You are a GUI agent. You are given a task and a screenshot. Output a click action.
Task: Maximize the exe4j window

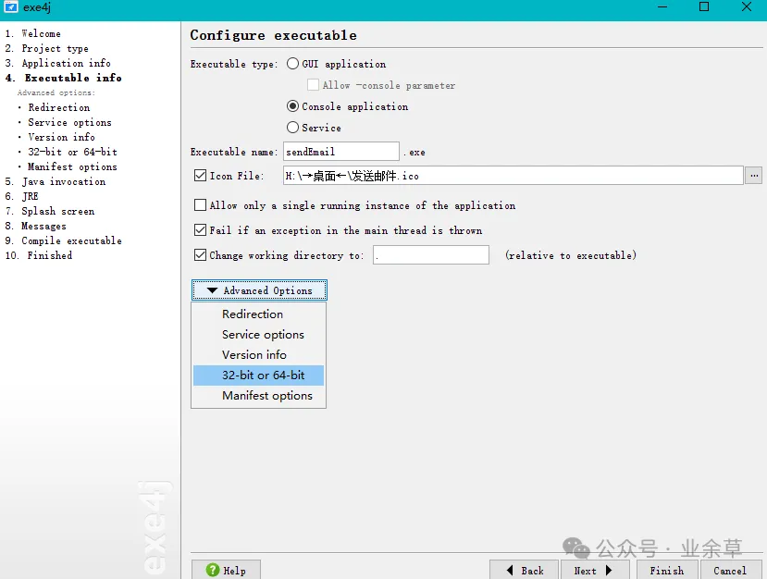pos(704,6)
